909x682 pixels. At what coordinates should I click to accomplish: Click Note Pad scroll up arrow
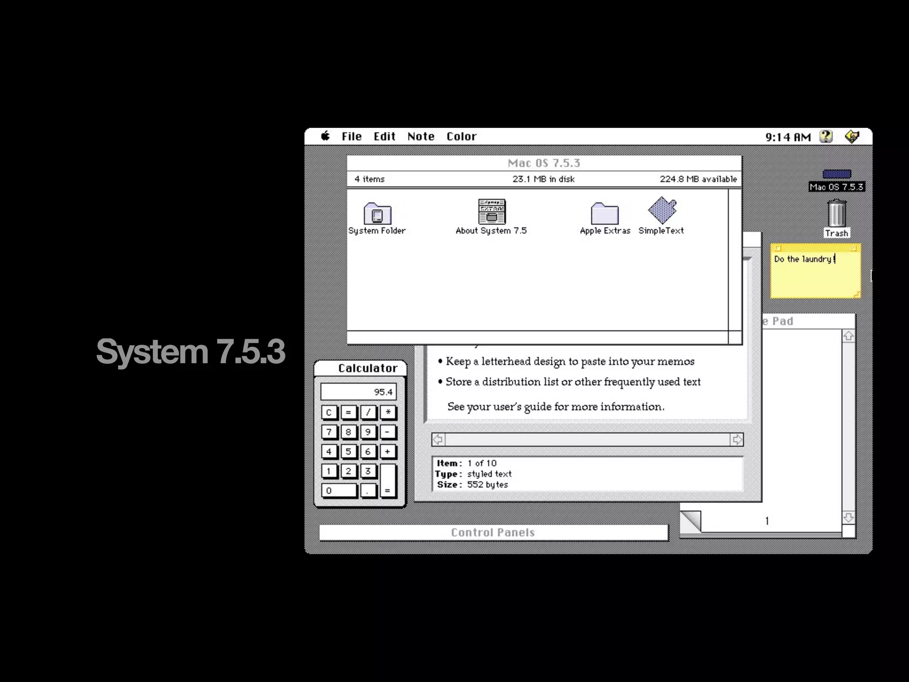848,336
